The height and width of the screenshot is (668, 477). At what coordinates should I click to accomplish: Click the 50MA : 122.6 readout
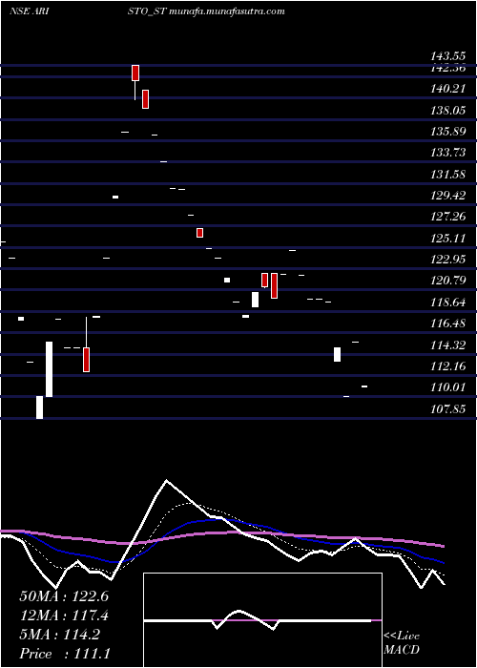click(64, 596)
